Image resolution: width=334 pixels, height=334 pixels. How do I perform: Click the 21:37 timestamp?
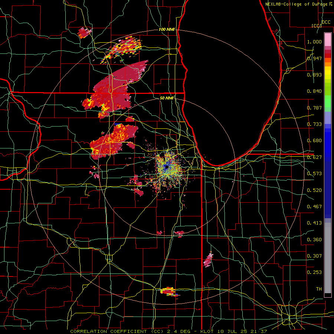pyautogui.click(x=259, y=331)
